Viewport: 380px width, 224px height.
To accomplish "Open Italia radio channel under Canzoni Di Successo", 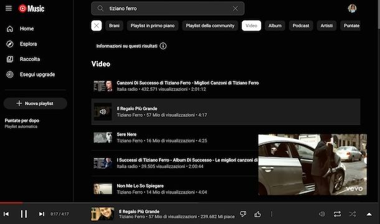I will 127,89.
